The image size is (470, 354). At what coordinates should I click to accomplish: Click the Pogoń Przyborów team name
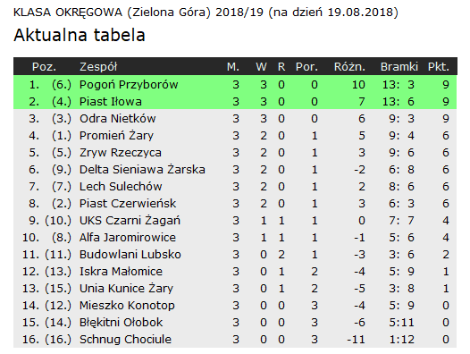pos(129,85)
